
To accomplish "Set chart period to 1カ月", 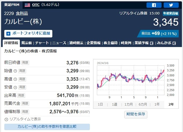I will [x=129, y=104].
